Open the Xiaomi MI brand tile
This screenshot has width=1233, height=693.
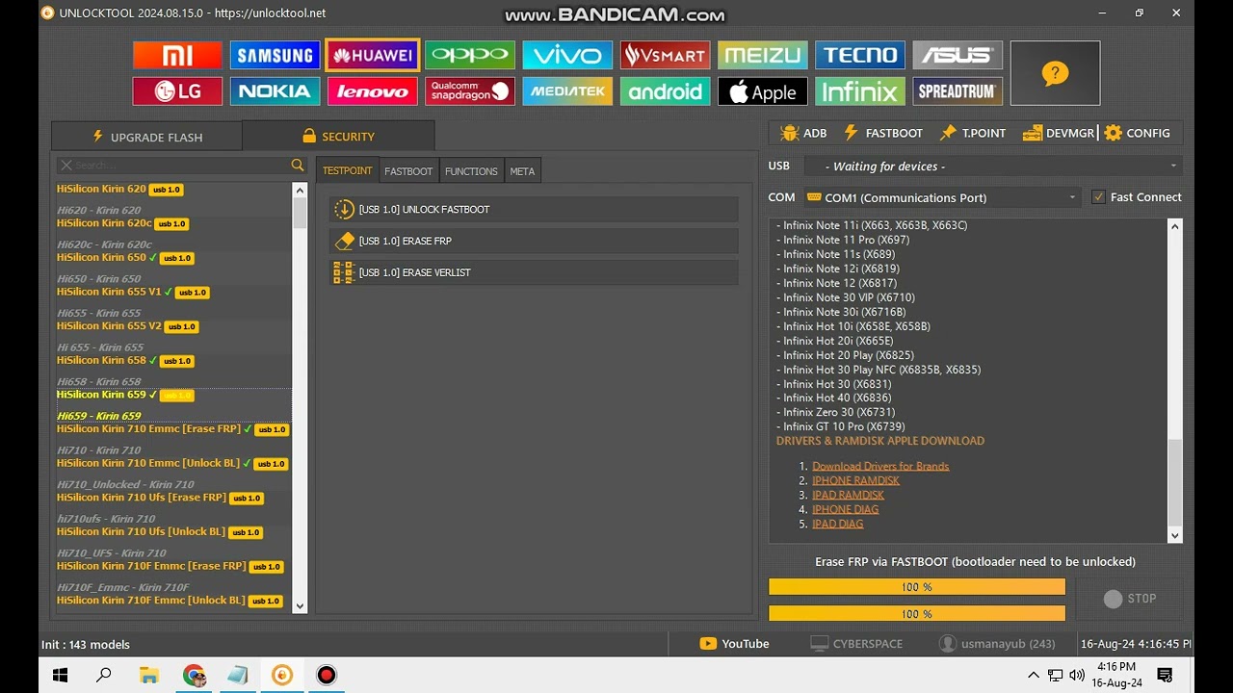click(177, 55)
